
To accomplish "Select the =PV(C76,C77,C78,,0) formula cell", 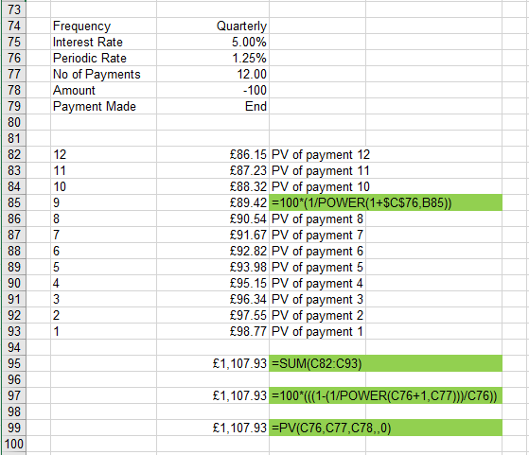I will point(385,428).
